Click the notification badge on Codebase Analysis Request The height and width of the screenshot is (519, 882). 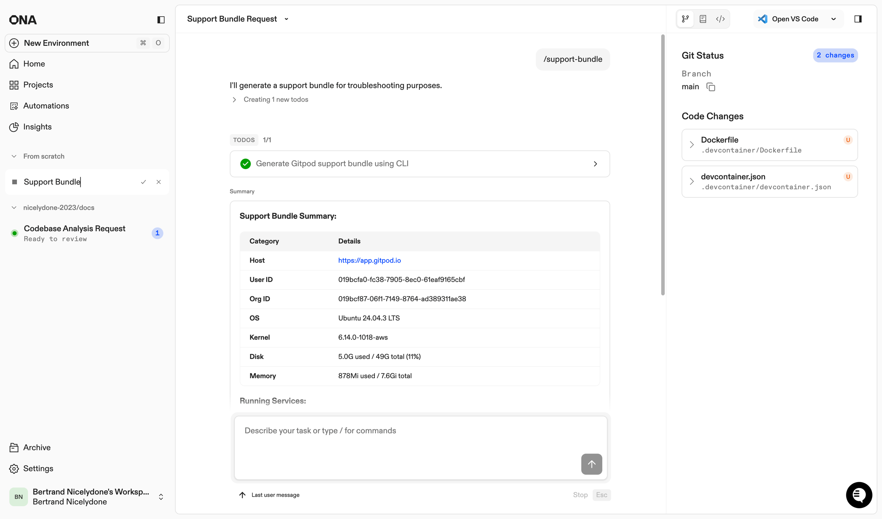coord(157,233)
